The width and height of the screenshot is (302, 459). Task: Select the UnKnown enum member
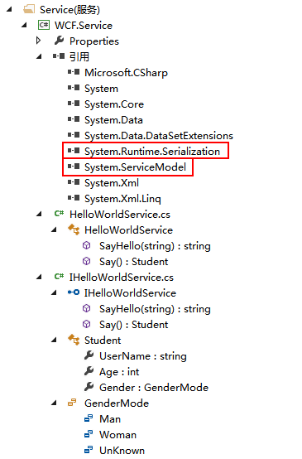114,450
